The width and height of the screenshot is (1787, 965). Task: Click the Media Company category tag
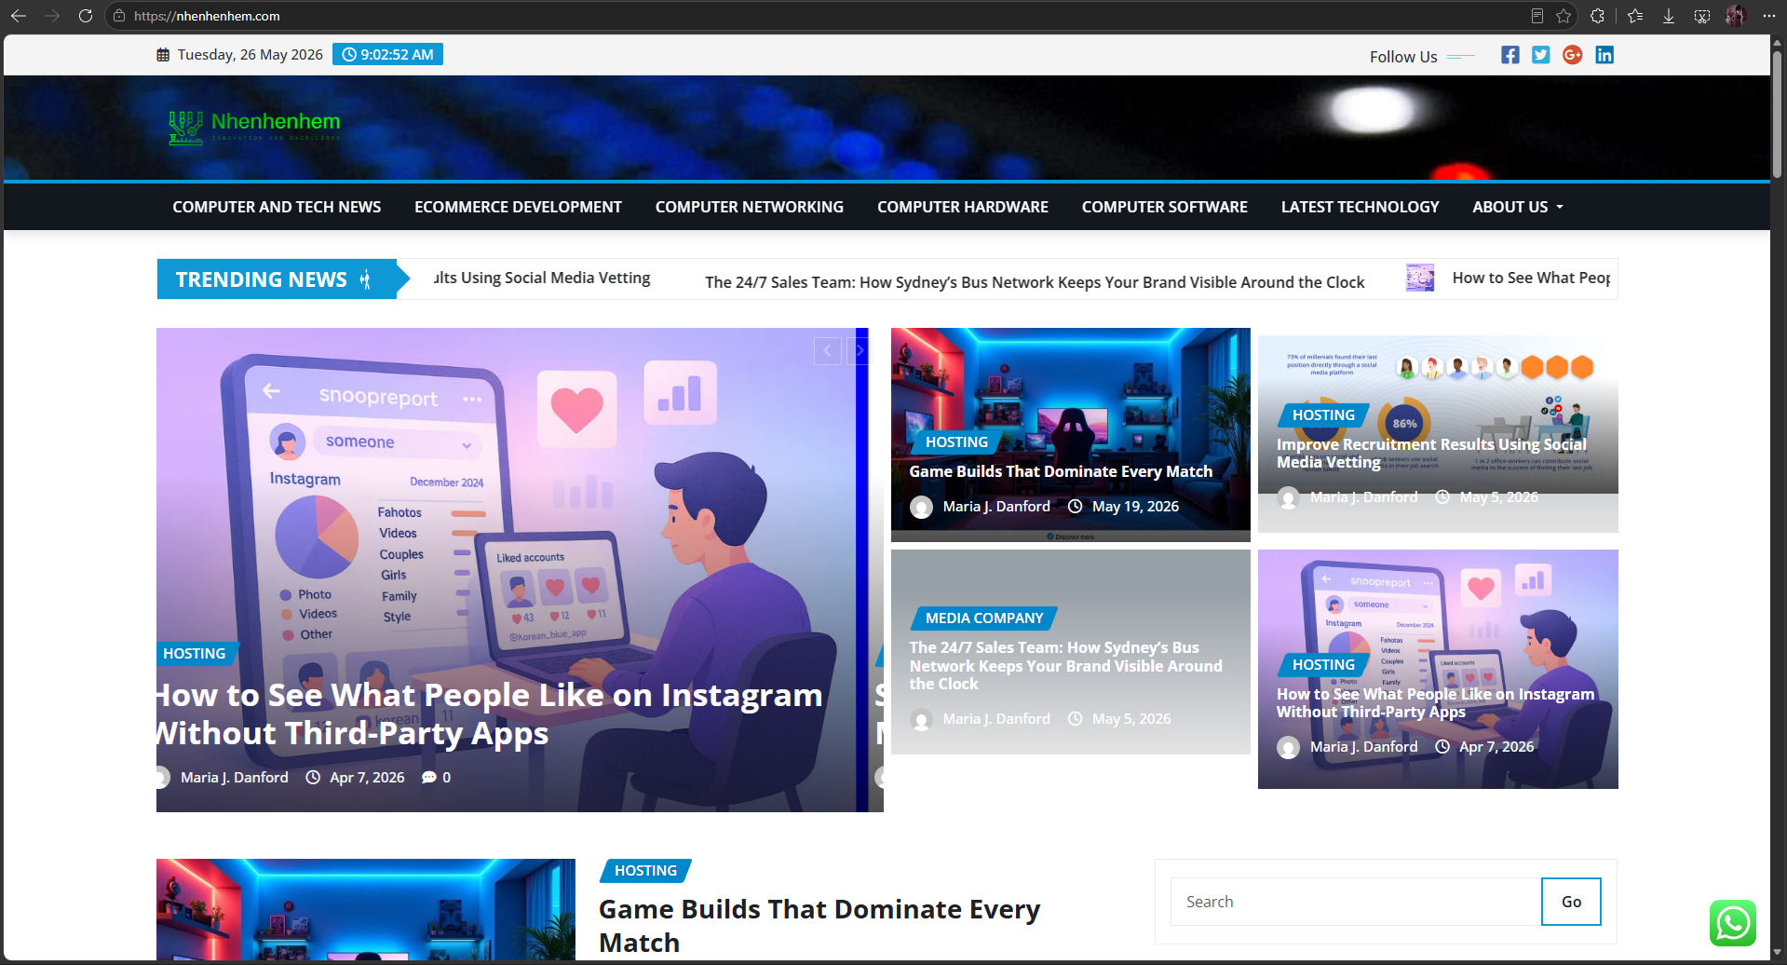tap(983, 618)
